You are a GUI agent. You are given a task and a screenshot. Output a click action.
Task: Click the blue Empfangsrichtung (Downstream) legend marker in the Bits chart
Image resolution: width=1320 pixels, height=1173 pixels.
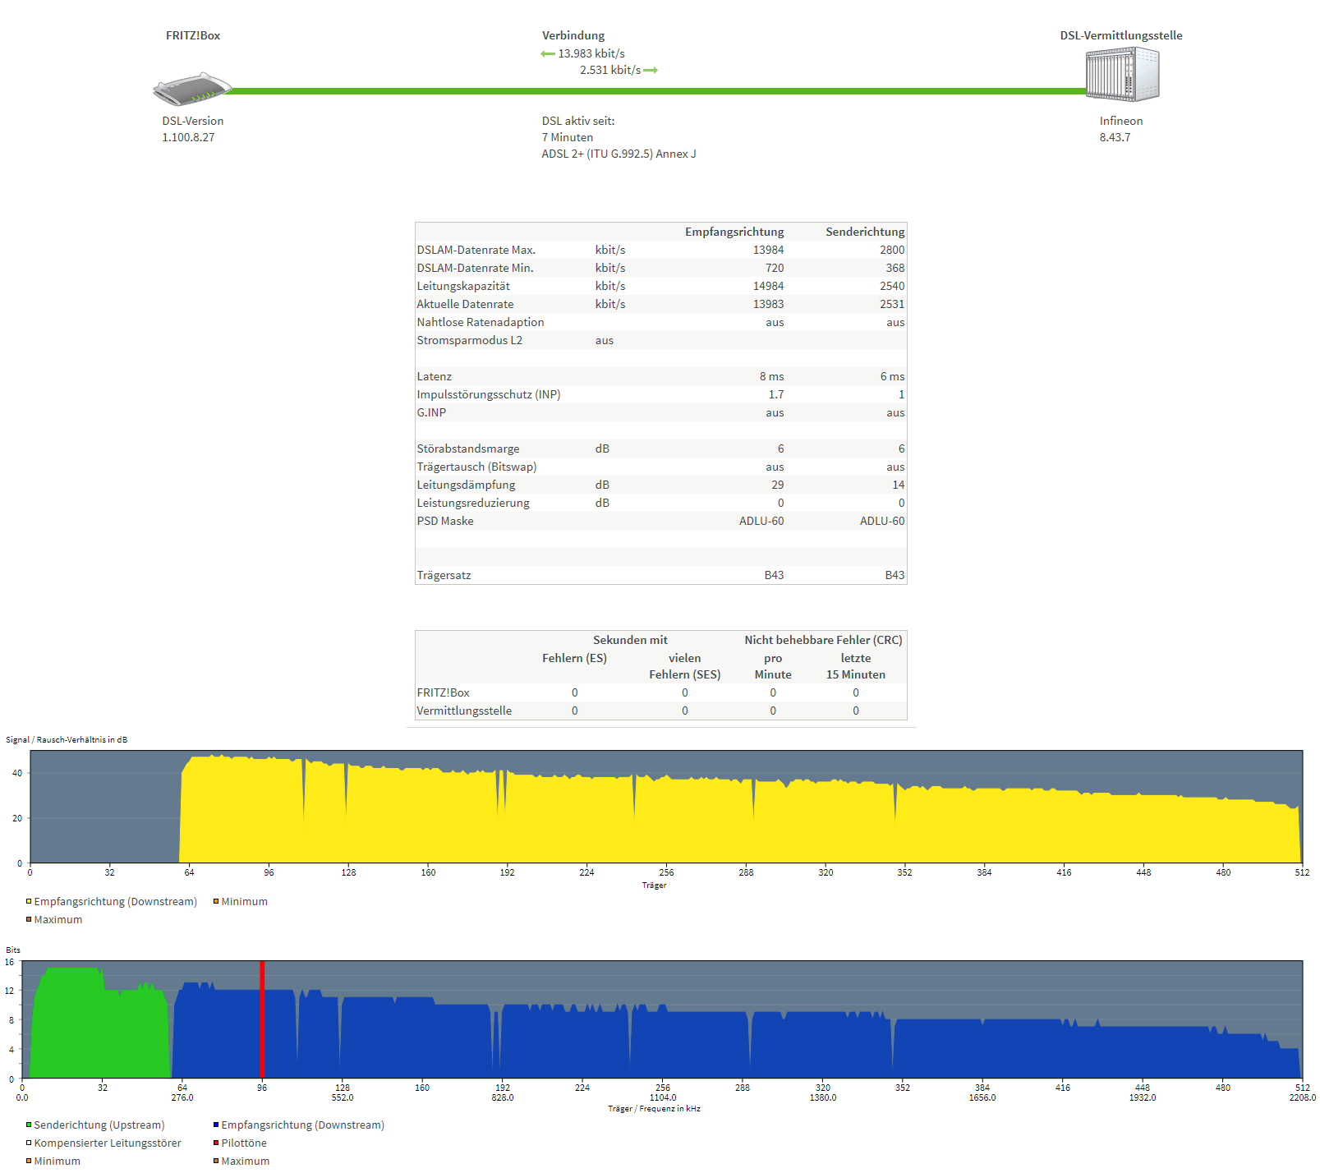click(x=216, y=1125)
